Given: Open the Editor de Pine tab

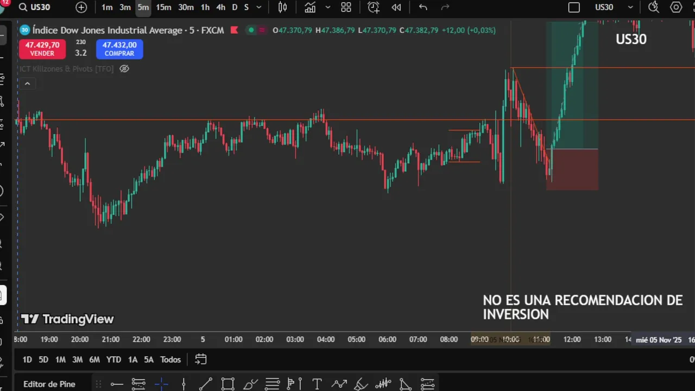Looking at the screenshot, I should point(49,384).
